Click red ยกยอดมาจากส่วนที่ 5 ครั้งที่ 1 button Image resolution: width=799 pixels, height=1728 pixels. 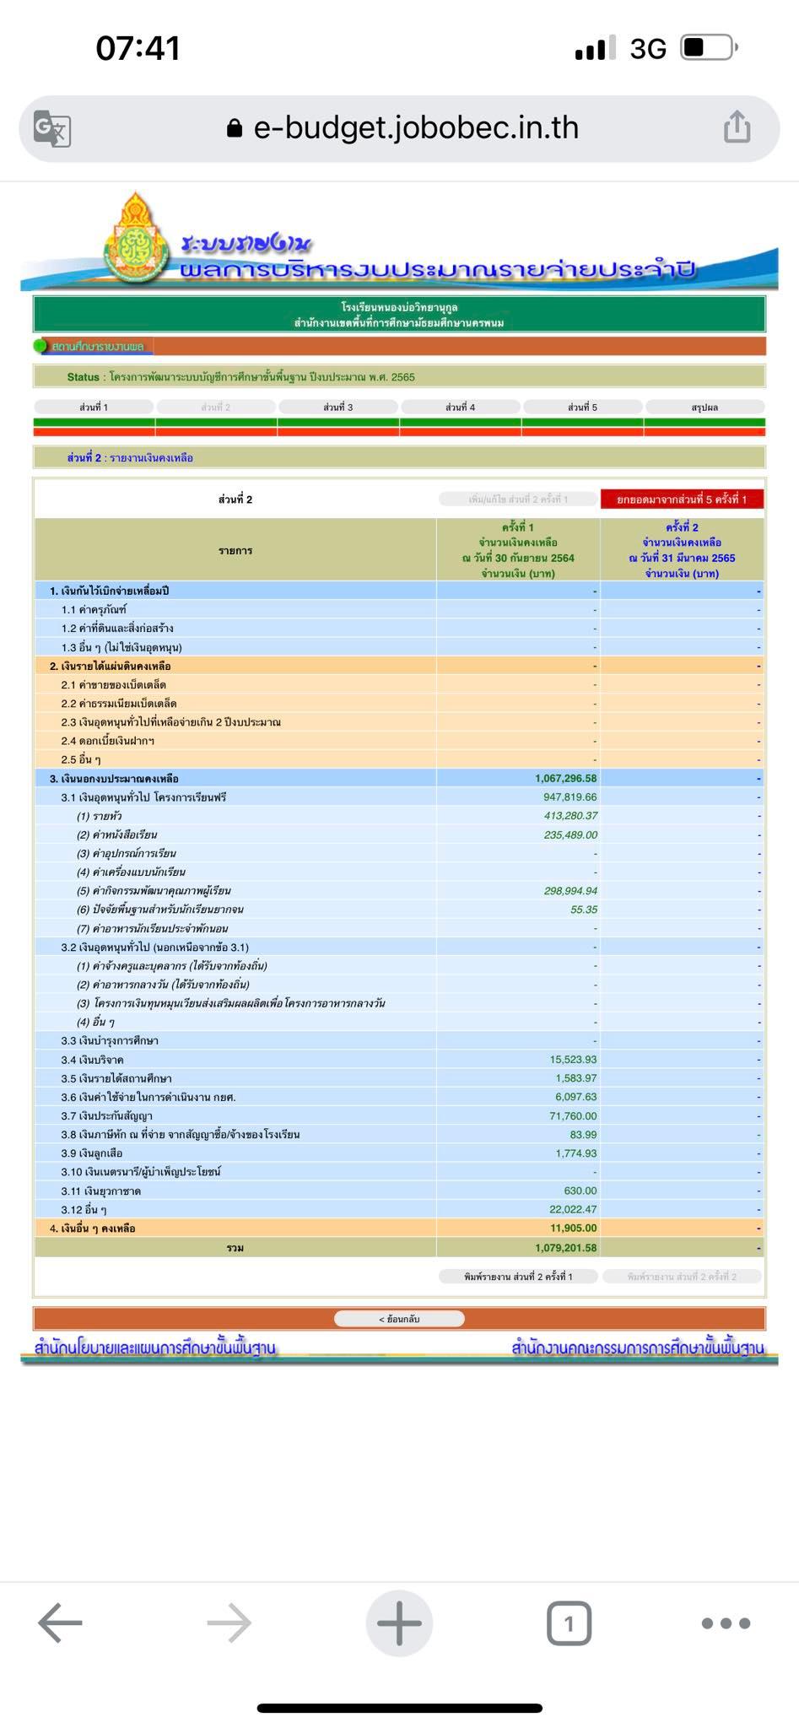click(x=682, y=499)
